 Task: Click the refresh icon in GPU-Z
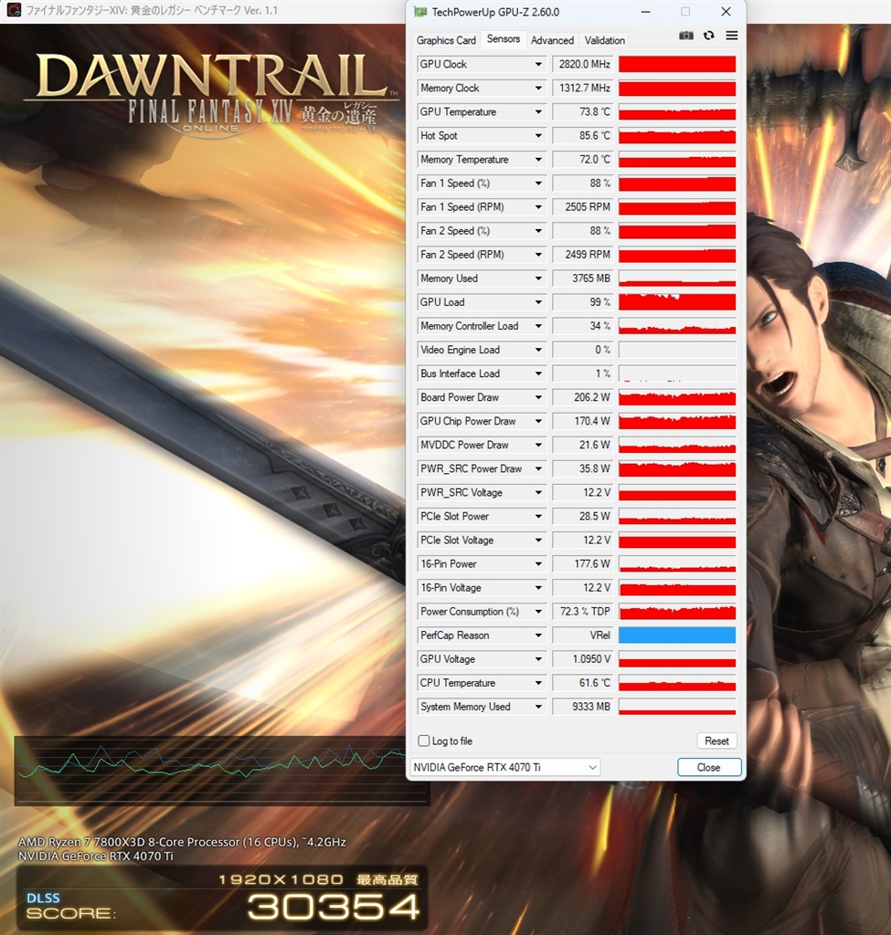point(709,36)
